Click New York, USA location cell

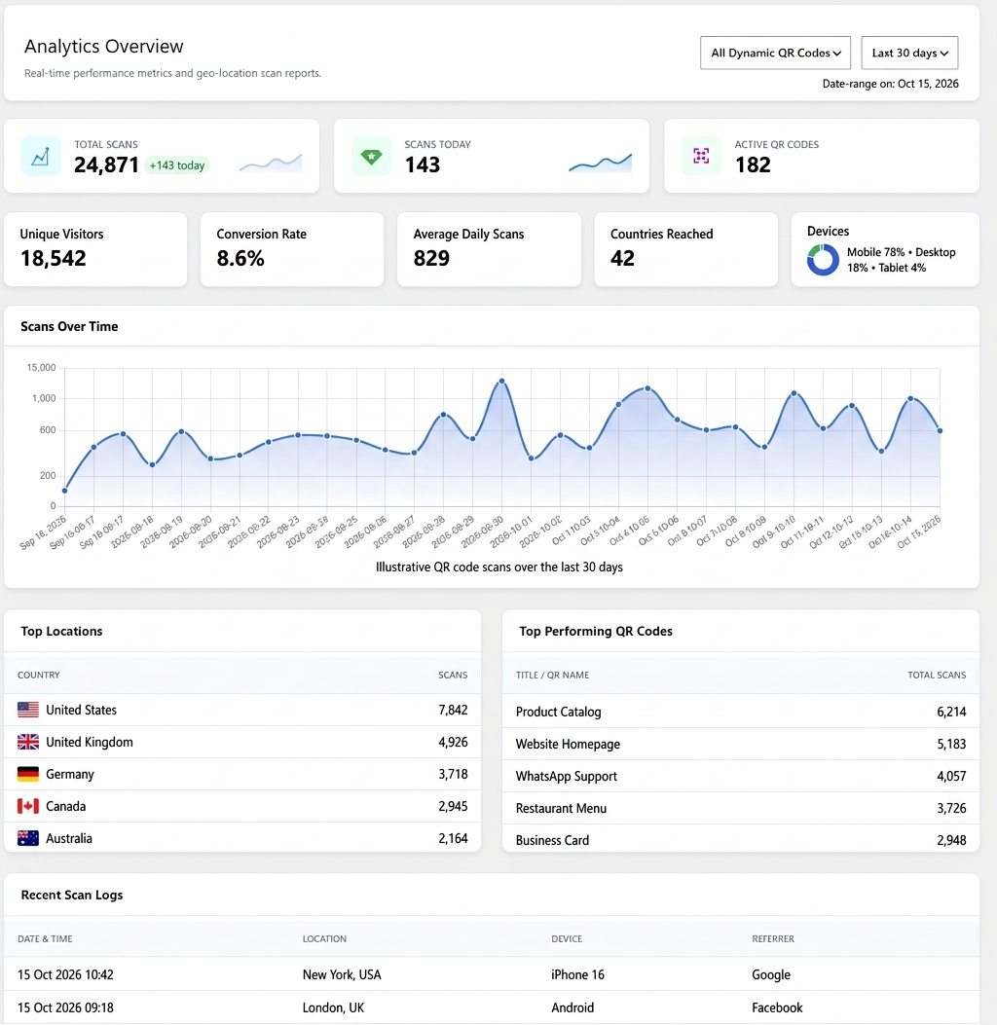tap(342, 974)
